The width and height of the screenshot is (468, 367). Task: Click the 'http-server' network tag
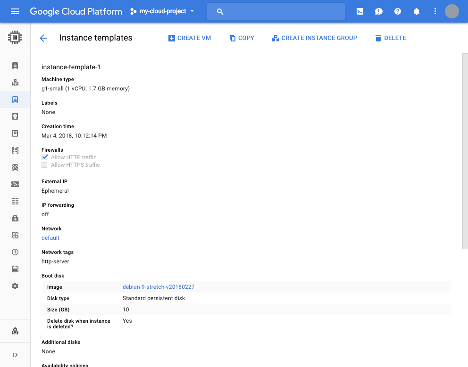click(55, 261)
